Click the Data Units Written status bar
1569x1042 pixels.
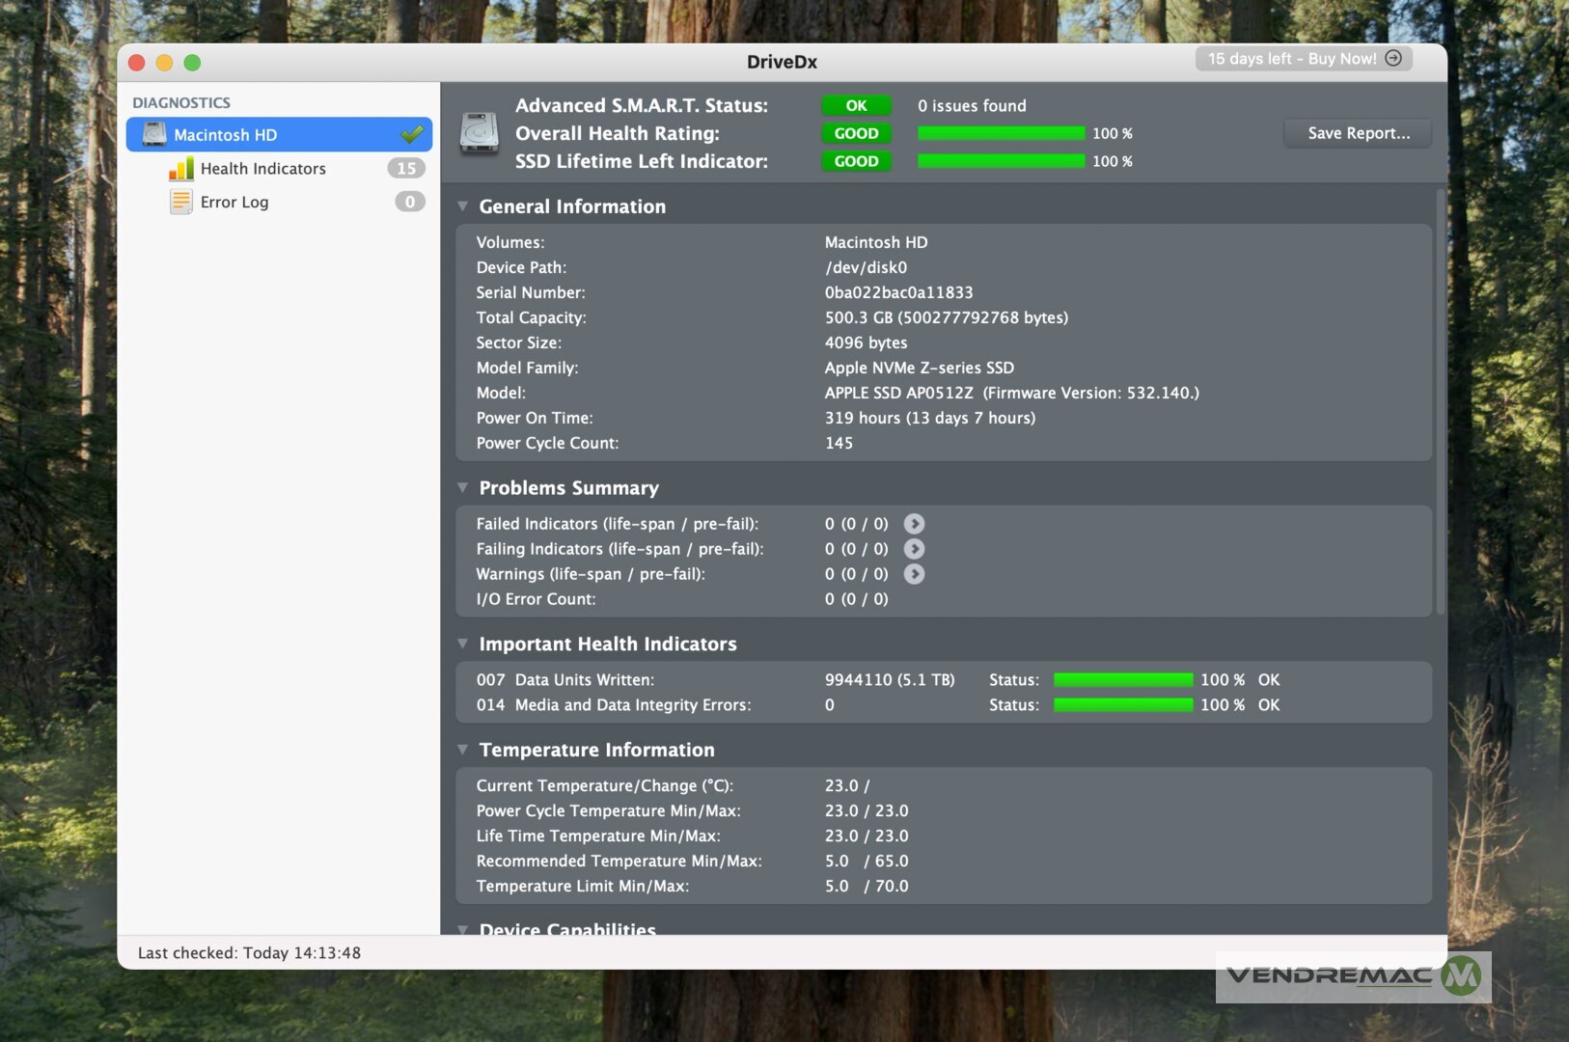coord(1122,680)
